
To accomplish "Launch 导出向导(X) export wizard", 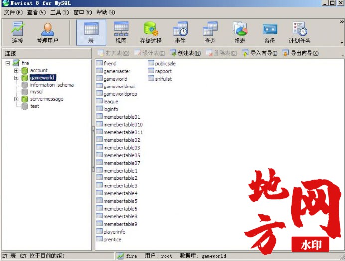I will pyautogui.click(x=300, y=53).
